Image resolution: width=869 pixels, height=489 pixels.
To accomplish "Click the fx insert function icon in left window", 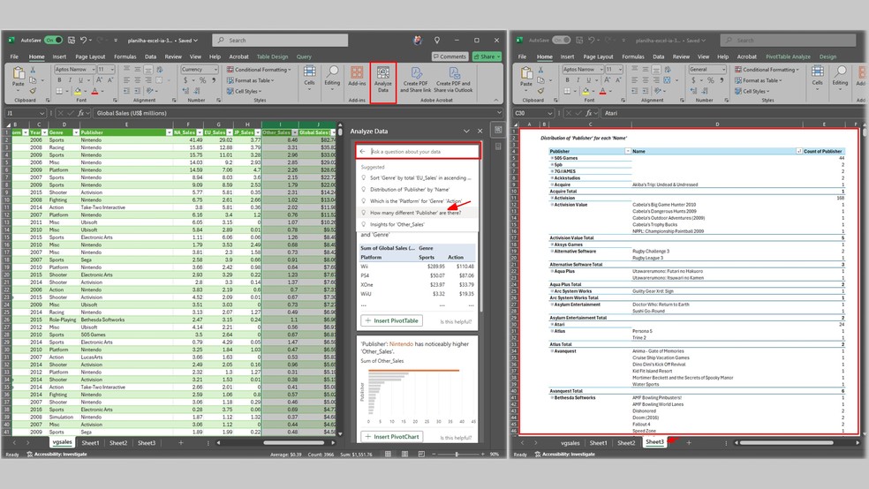I will (80, 113).
